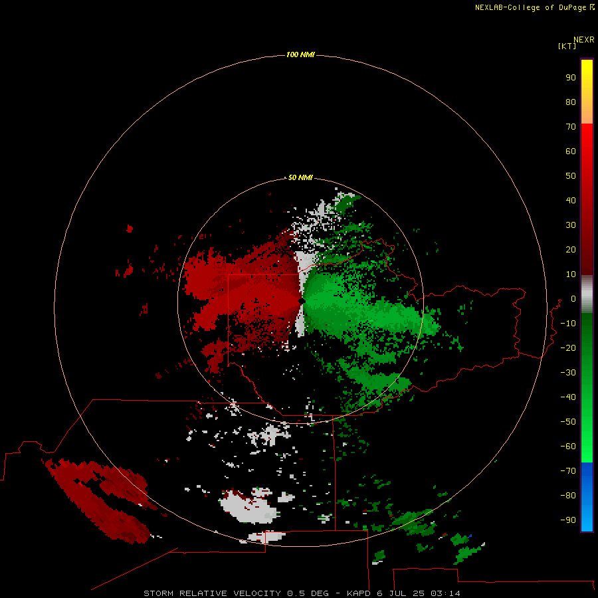Click the NEXLAB-College of DuPage credit text
This screenshot has width=598, height=598.
[534, 7]
